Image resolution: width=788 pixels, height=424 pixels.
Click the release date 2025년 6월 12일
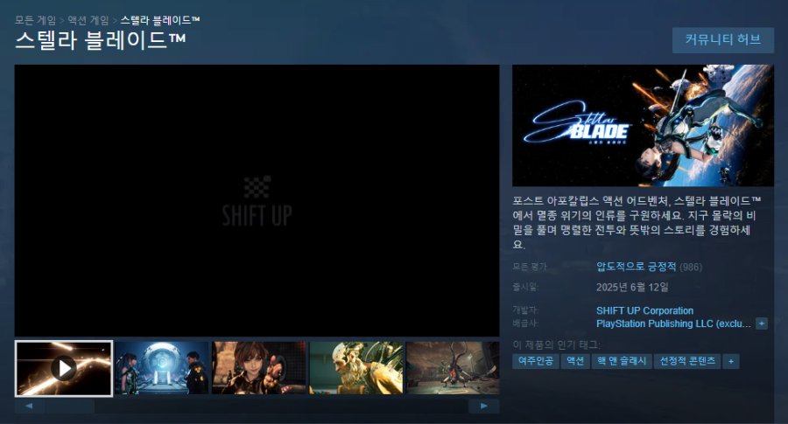pyautogui.click(x=632, y=287)
